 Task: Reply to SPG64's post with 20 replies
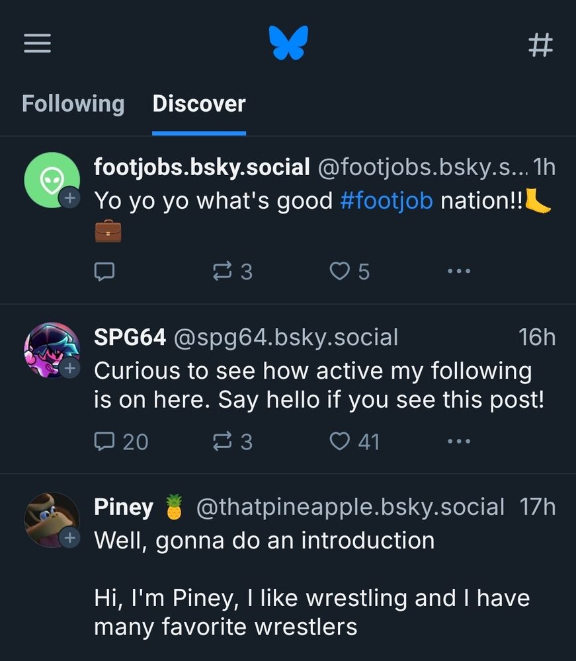point(121,441)
